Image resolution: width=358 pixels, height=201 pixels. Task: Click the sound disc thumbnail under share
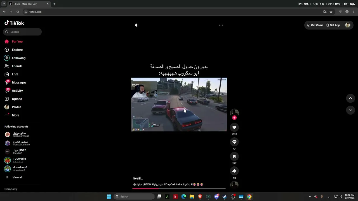click(x=234, y=185)
